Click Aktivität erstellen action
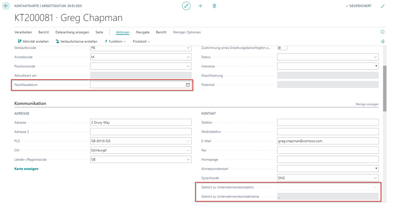This screenshot has width=396, height=203. point(33,41)
